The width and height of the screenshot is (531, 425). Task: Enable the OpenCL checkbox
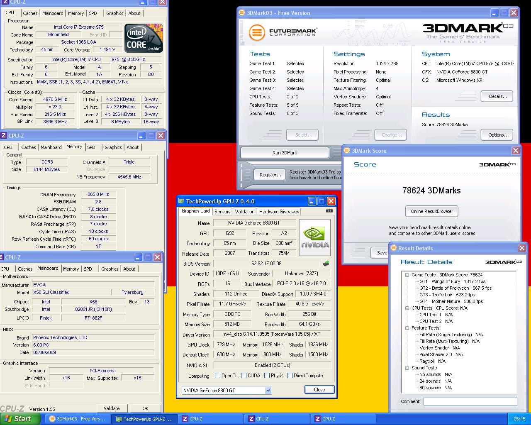[217, 376]
